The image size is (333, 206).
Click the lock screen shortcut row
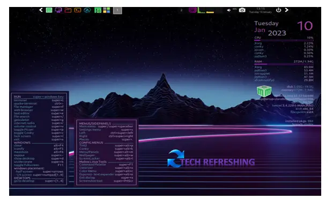click(x=39, y=136)
